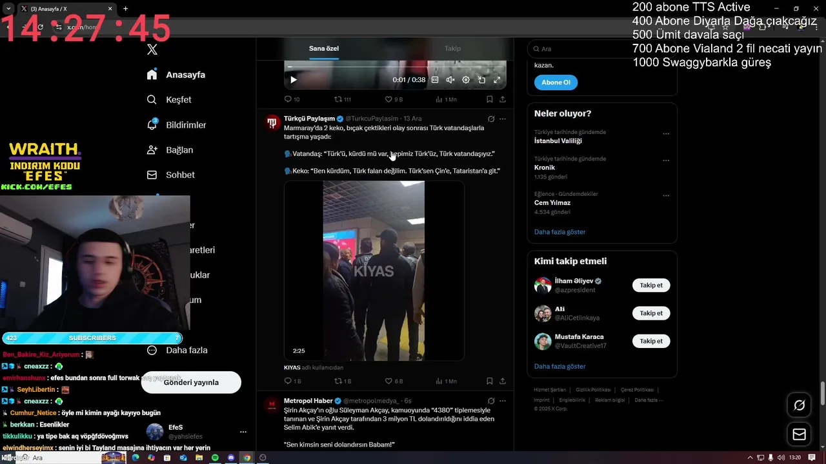Open Microsoft Edge from the taskbar
This screenshot has width=826, height=464.
(136, 458)
